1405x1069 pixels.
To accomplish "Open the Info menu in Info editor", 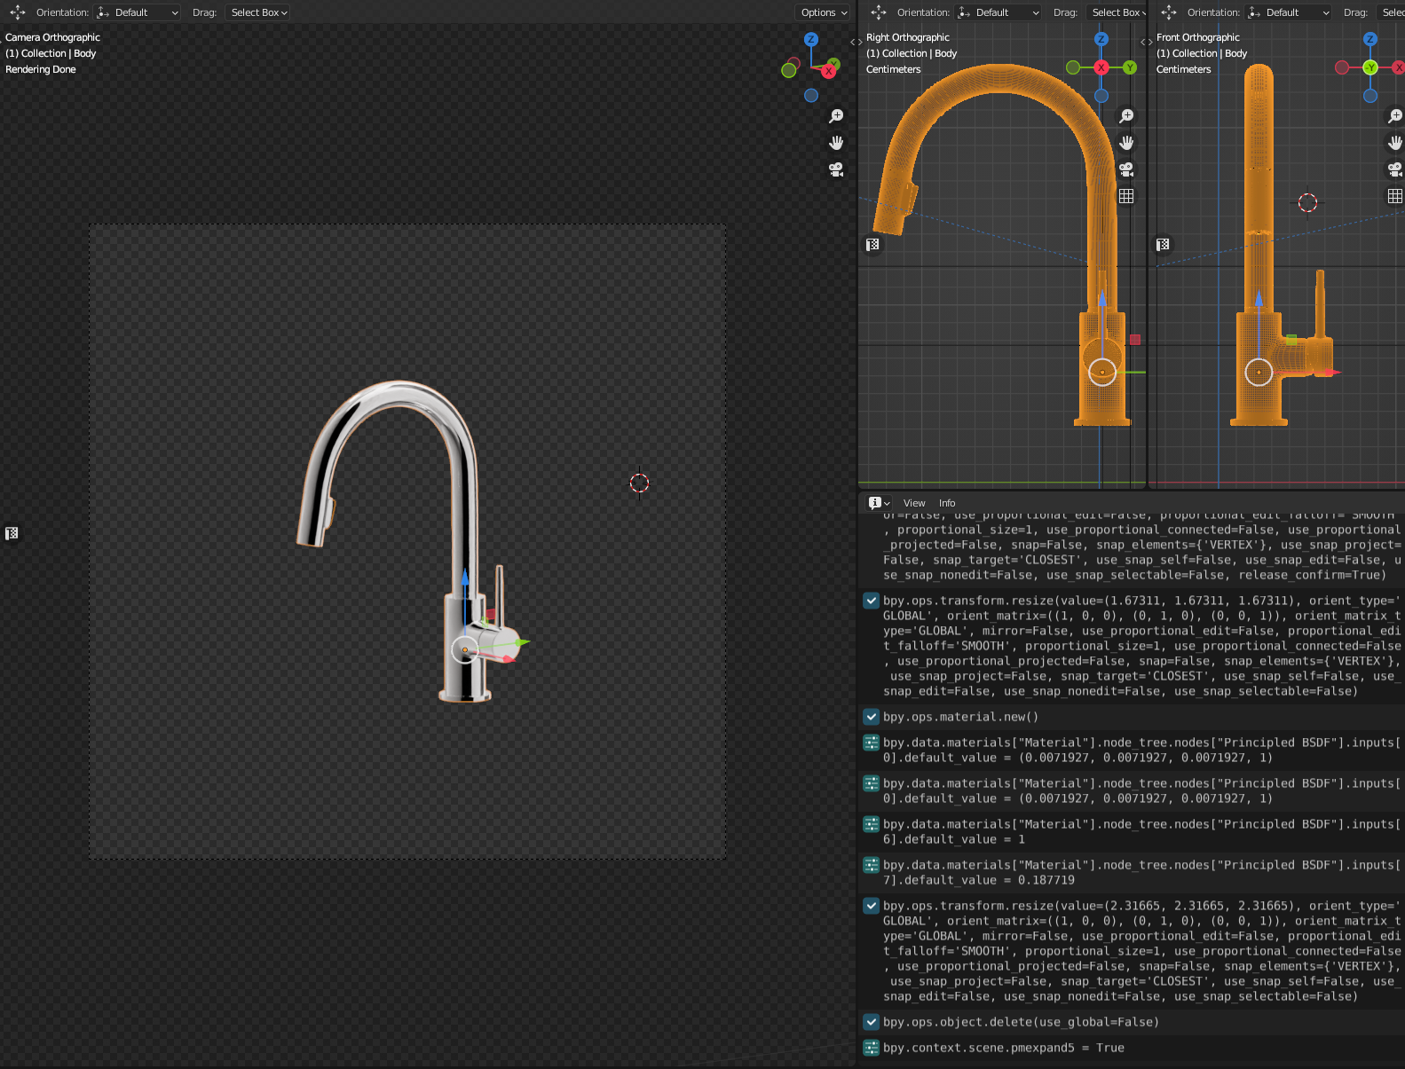I will 947,503.
